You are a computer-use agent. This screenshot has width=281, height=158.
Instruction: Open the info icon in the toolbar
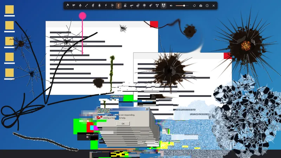coord(207,6)
